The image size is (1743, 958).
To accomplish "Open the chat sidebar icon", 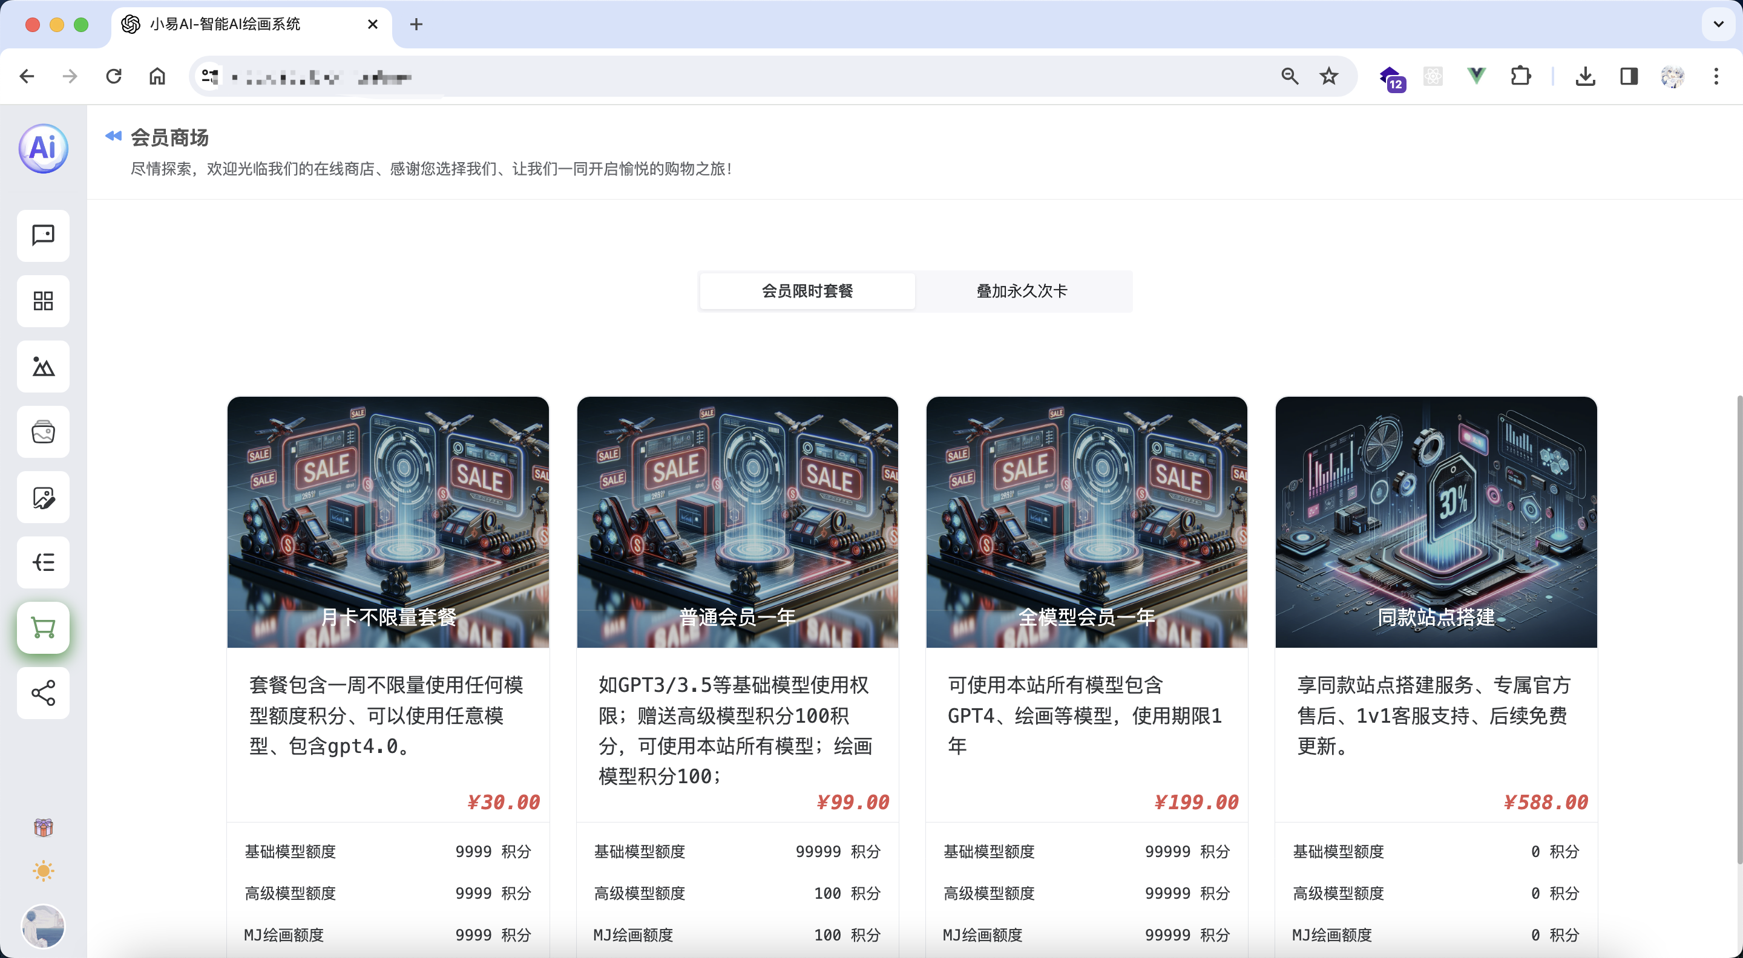I will point(44,235).
